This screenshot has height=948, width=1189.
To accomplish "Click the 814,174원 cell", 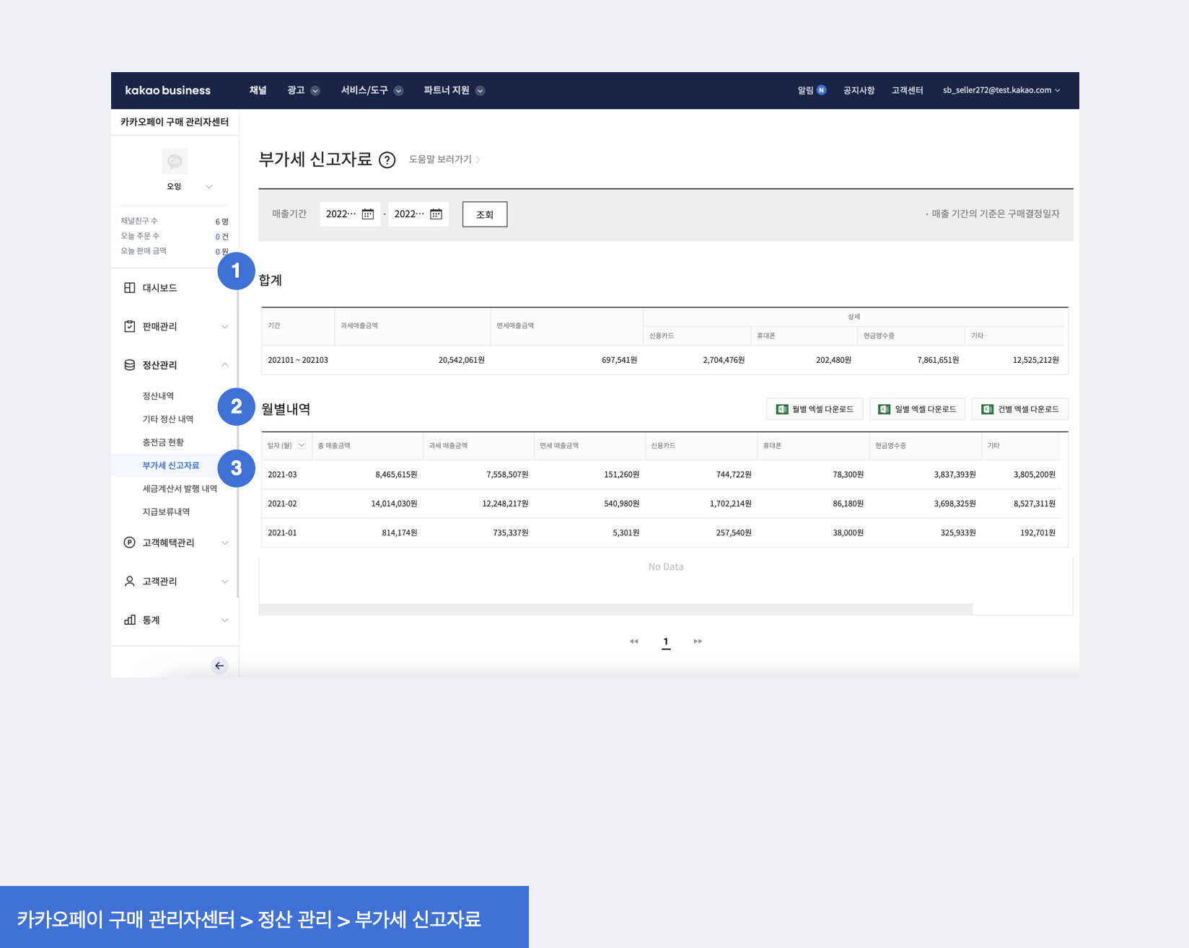I will [399, 533].
